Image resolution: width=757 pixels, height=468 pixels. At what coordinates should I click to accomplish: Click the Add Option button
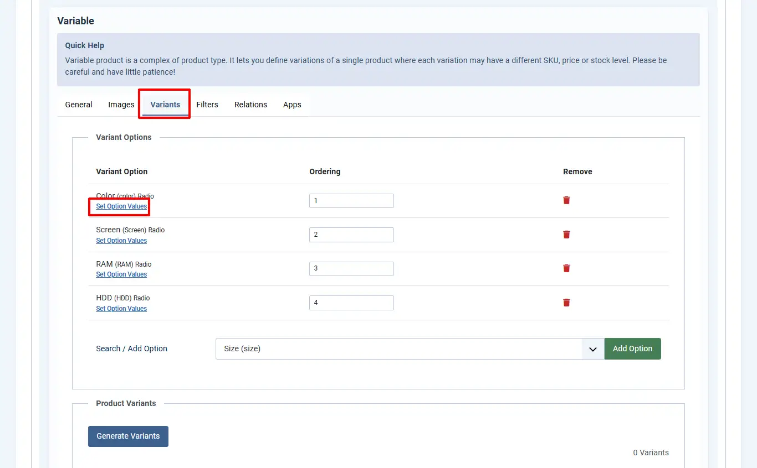[x=632, y=349]
